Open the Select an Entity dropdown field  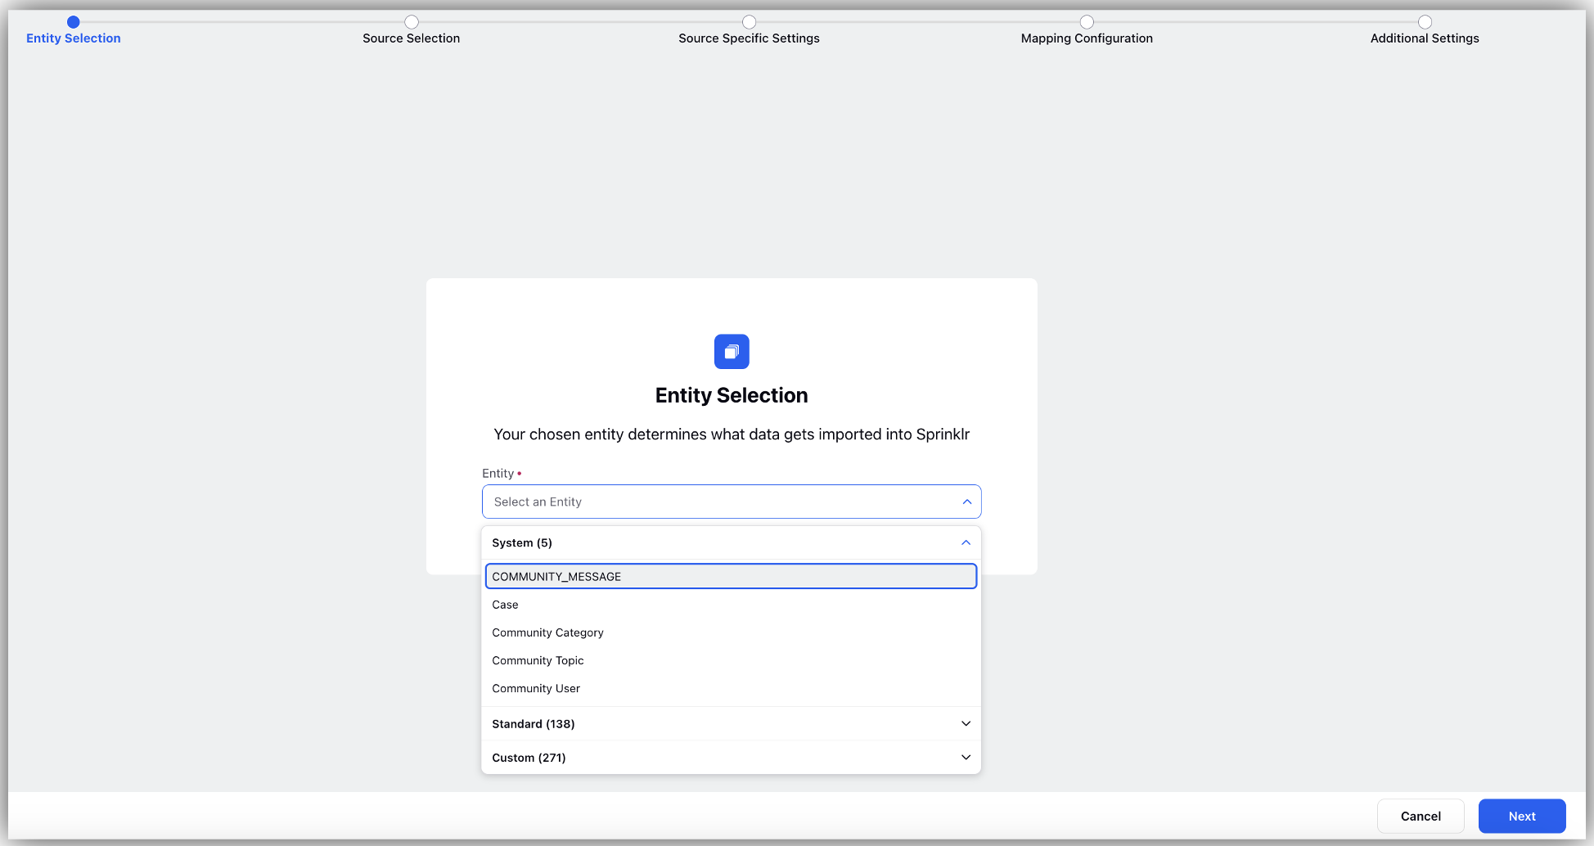[732, 502]
